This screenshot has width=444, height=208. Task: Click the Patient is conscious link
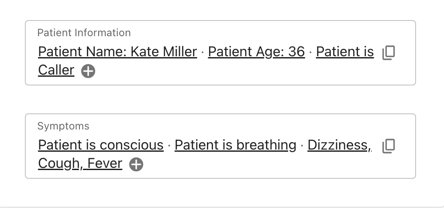pos(101,145)
